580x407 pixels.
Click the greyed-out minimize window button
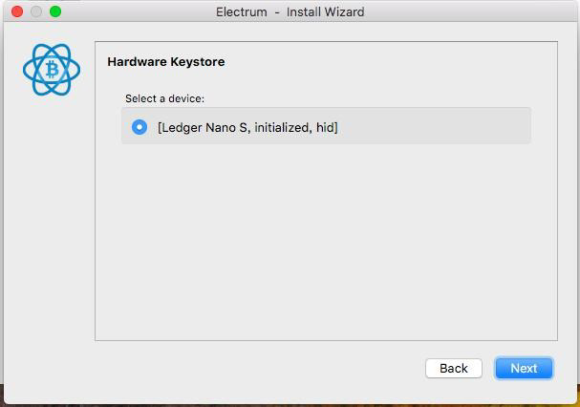click(x=36, y=11)
